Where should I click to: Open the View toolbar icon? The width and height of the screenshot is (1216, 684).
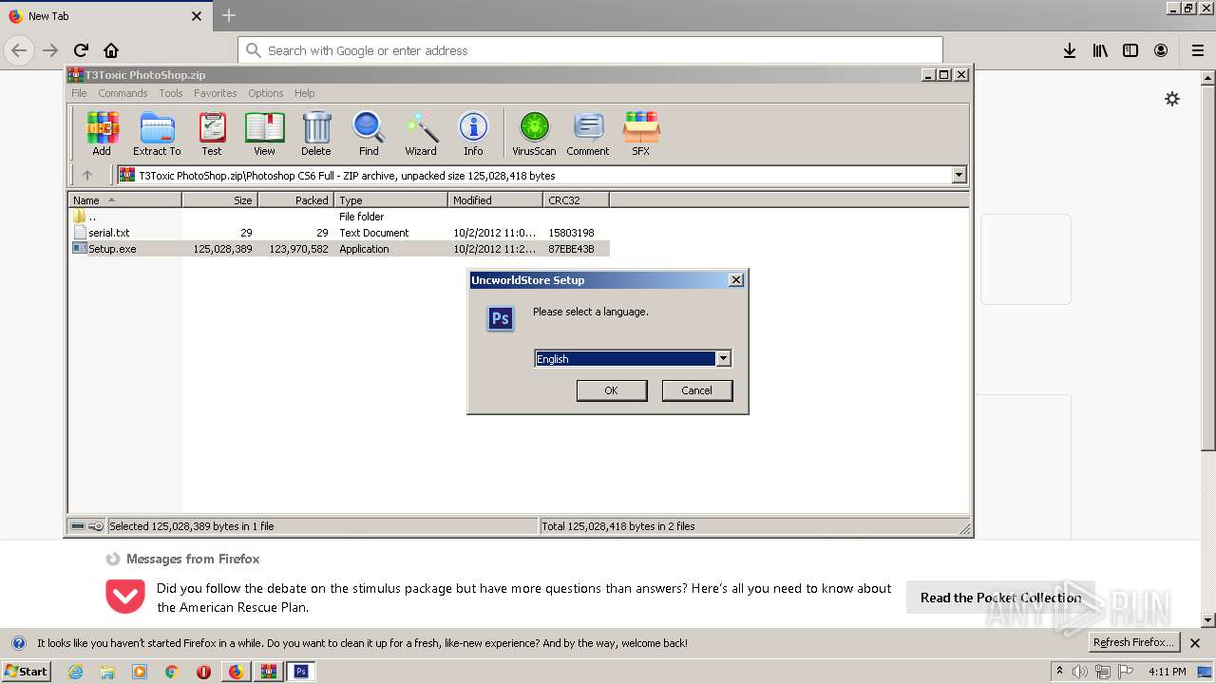[264, 133]
